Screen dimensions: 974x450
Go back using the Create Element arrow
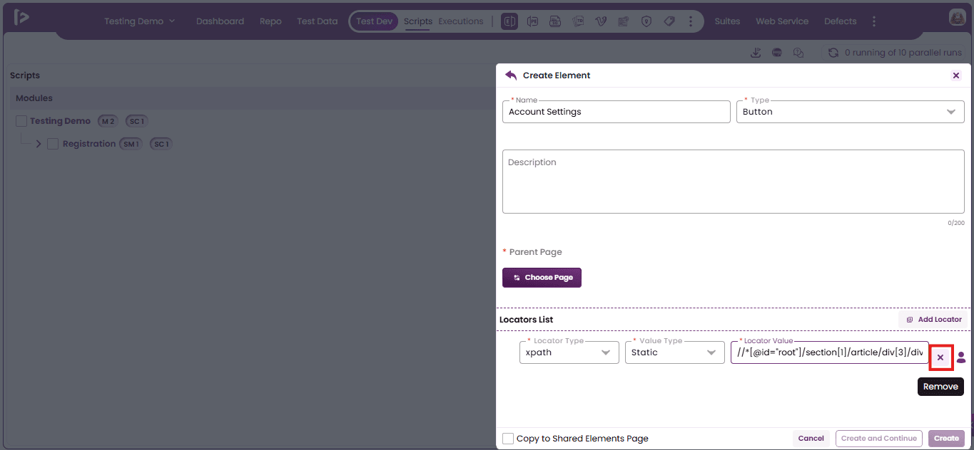[x=510, y=75]
